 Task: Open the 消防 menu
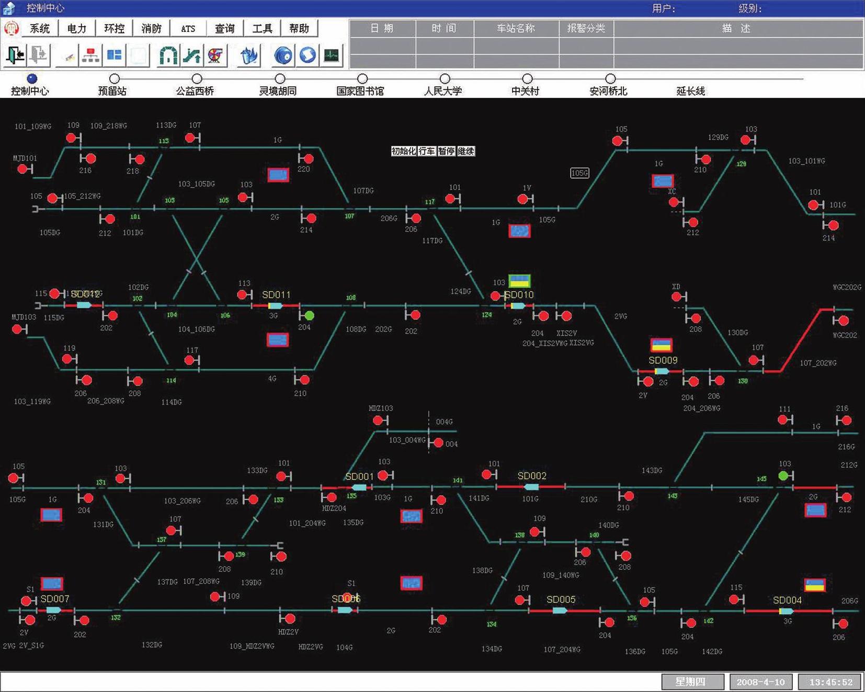click(x=151, y=28)
